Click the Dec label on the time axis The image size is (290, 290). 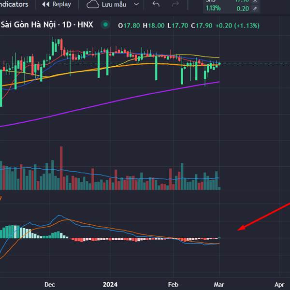[x=50, y=285]
